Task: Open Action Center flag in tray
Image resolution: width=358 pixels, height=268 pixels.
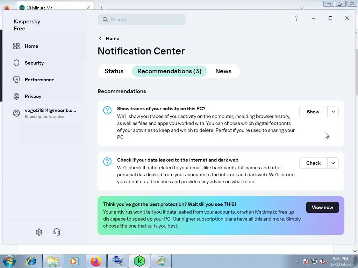Action: pyautogui.click(x=306, y=261)
